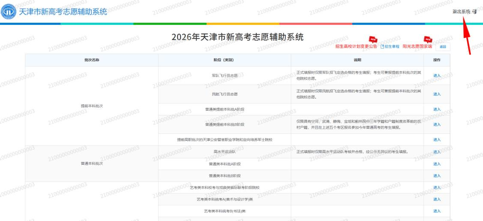483x221 pixels.
Task: Click 进入 for 艺考类本科校考与戏曲类省际联考阶段院校
Action: [437, 188]
